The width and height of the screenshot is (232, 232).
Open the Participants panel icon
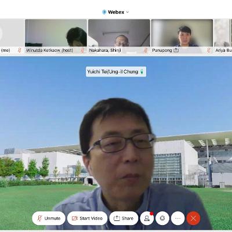point(147,218)
